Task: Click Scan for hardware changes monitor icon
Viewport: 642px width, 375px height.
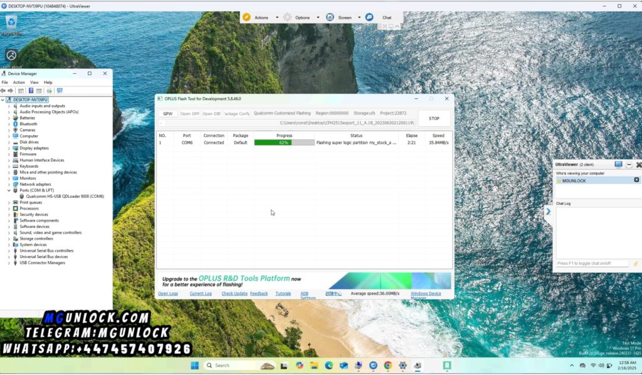Action: [x=60, y=91]
